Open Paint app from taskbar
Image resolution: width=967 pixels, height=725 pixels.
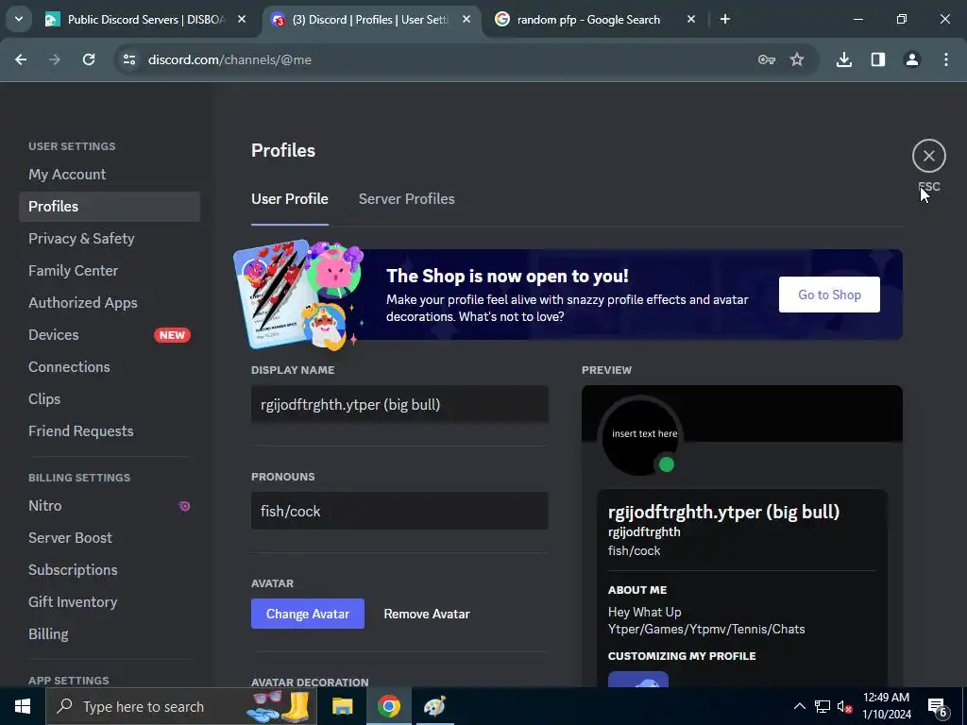click(434, 706)
